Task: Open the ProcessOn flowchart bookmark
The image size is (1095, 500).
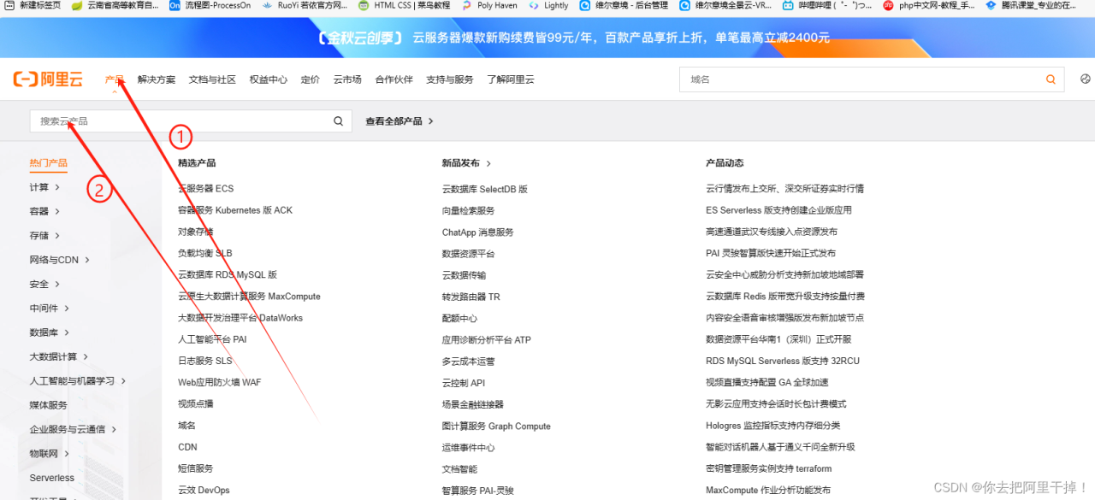Action: (x=210, y=5)
